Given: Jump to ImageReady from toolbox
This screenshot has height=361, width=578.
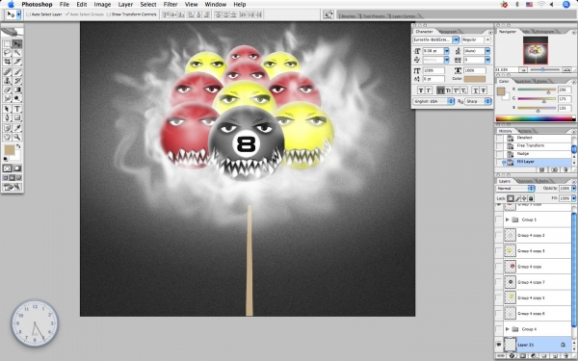Looking at the screenshot, I should click(13, 188).
